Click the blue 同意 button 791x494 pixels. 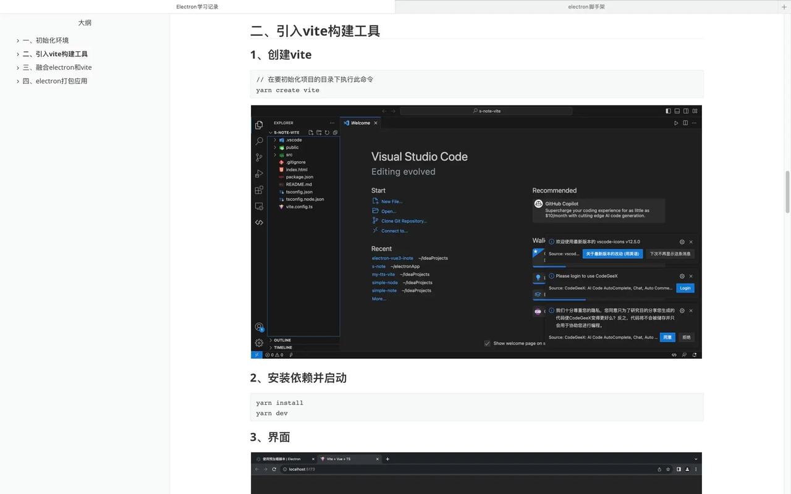pyautogui.click(x=667, y=337)
